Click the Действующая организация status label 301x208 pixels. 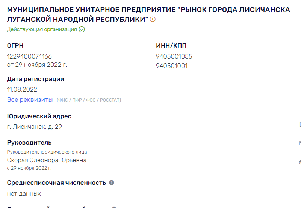[x=42, y=29]
